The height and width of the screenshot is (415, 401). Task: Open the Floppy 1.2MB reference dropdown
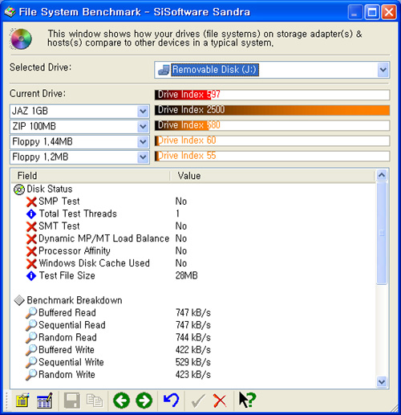pyautogui.click(x=143, y=157)
